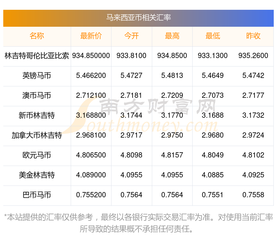The image size is (277, 239).
Task: Click highest value 4.8157
Action: coord(172,155)
